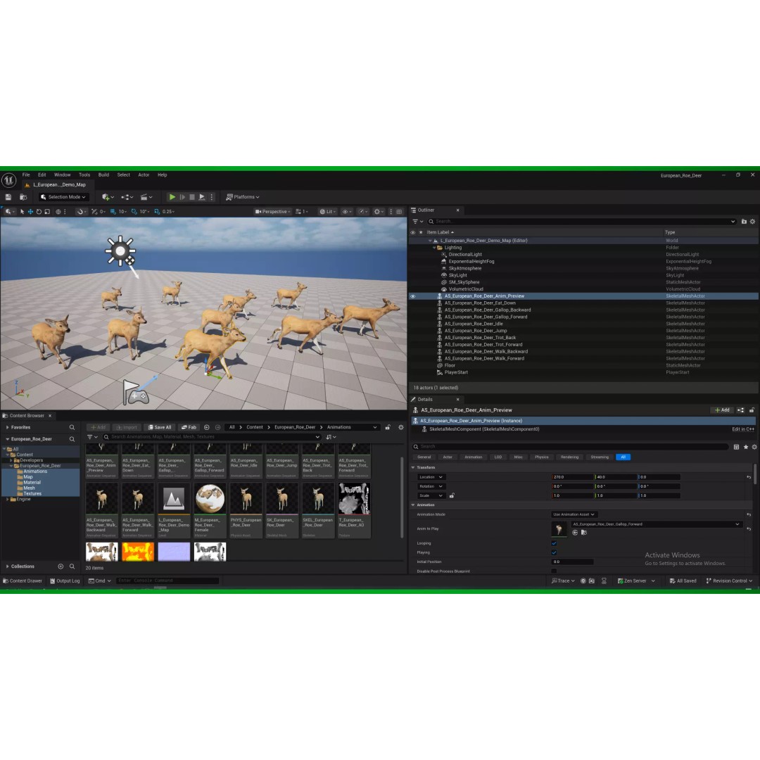Toggle the Scale lock ratio icon

[x=452, y=496]
